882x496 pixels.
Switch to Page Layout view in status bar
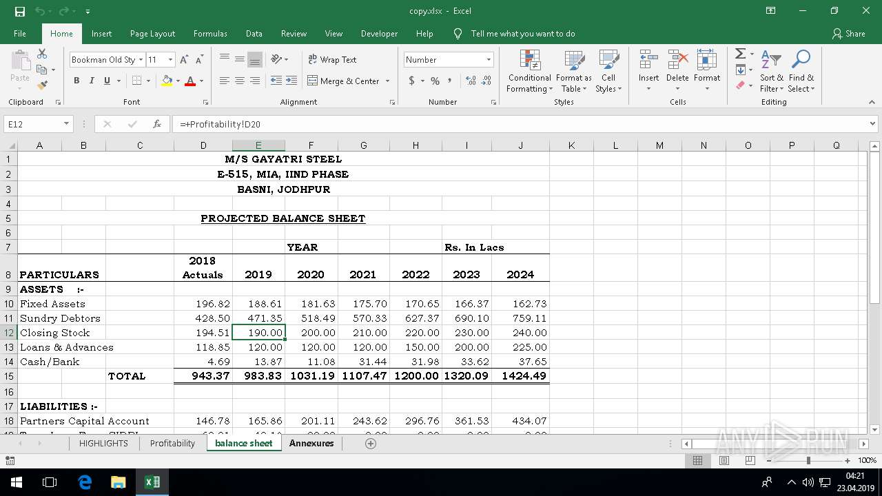pos(724,460)
